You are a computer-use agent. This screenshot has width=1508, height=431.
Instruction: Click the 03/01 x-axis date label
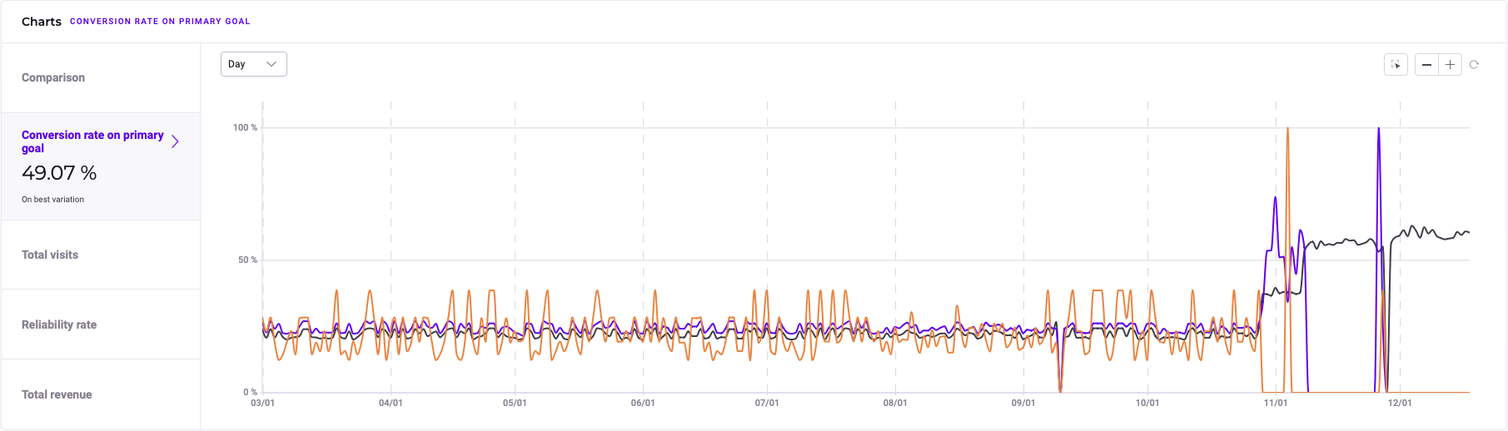[x=262, y=403]
